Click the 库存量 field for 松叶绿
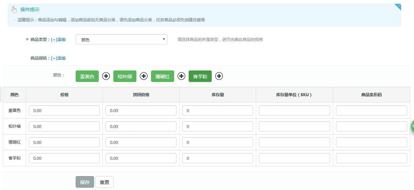The height and width of the screenshot is (190, 414). (218, 126)
